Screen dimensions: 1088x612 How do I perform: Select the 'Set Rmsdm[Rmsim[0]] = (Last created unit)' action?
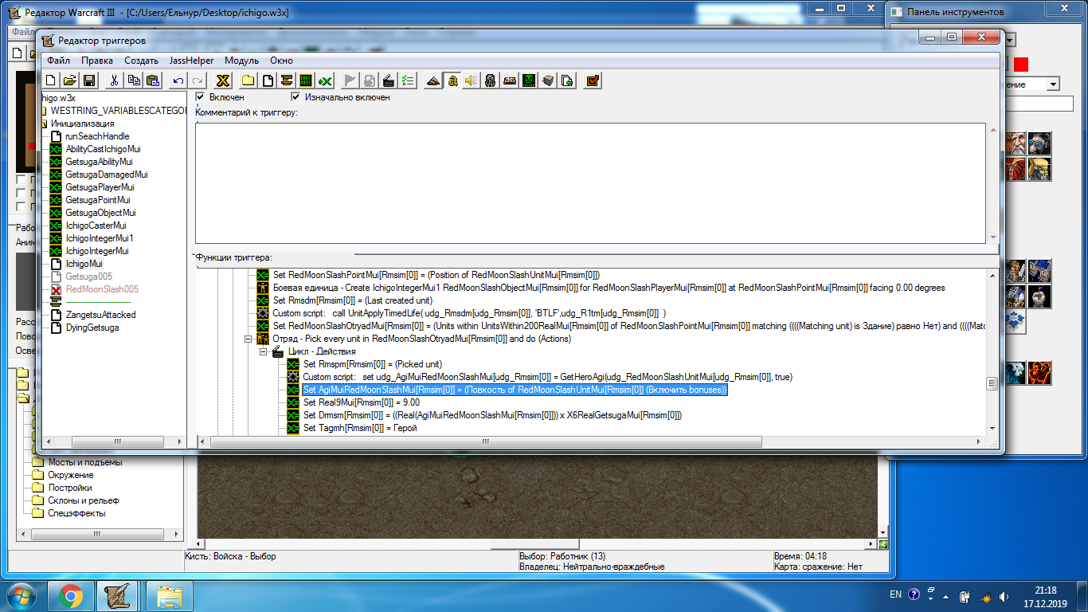click(x=352, y=300)
